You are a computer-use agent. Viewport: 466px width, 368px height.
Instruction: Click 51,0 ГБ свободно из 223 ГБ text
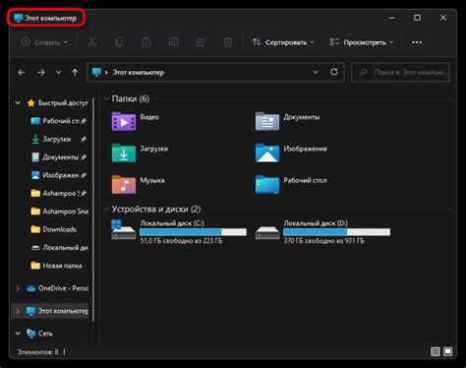(181, 241)
